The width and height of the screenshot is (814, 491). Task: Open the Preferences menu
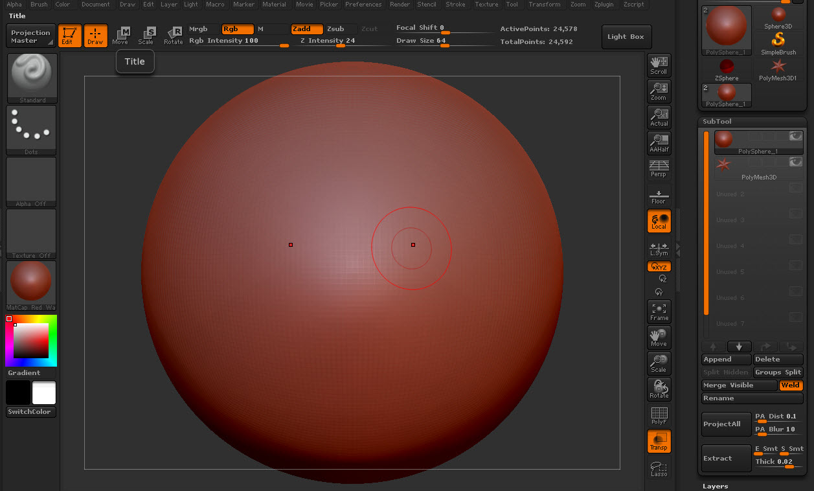[x=363, y=5]
